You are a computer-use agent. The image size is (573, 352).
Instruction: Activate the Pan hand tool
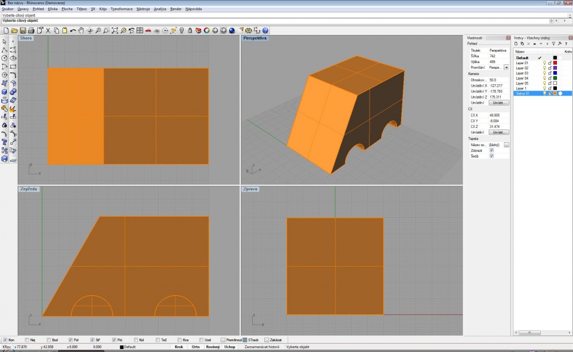click(x=81, y=31)
